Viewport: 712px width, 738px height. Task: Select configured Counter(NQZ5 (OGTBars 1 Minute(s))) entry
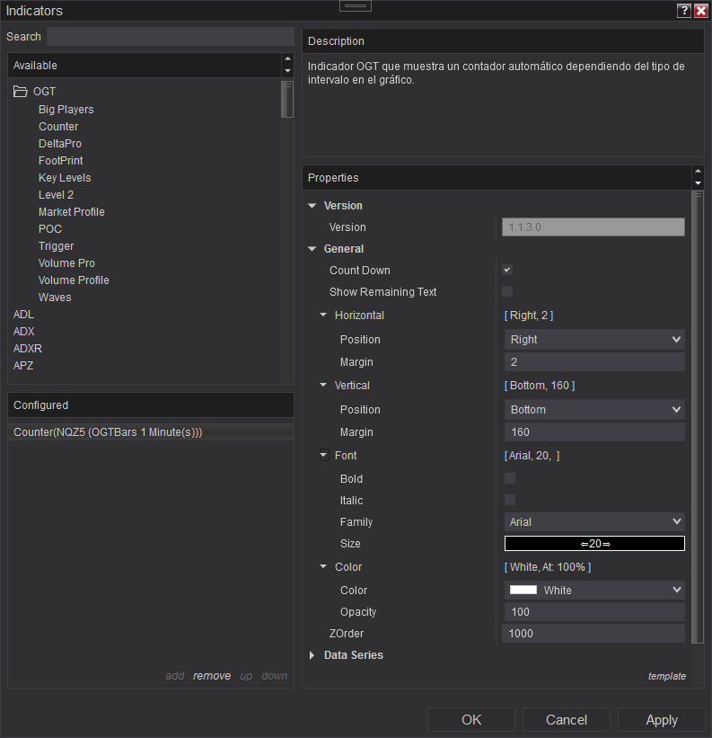150,432
